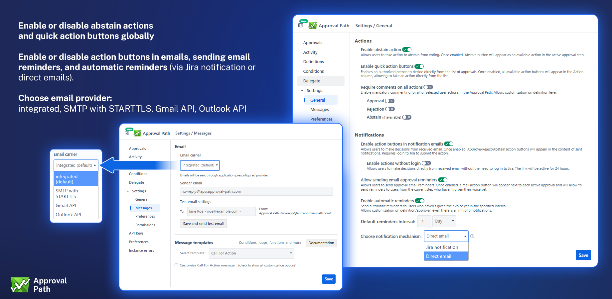612x299 pixels.
Task: Toggle Enable quick action buttons switch
Action: [x=419, y=66]
